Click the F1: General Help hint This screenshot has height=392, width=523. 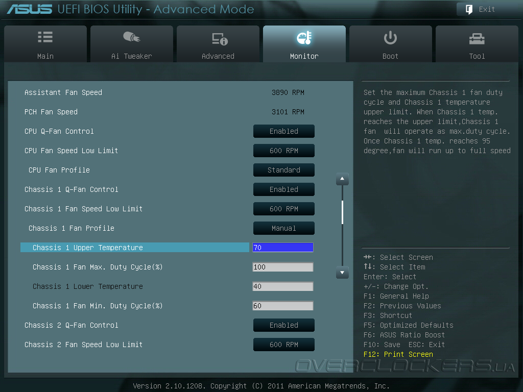point(396,296)
